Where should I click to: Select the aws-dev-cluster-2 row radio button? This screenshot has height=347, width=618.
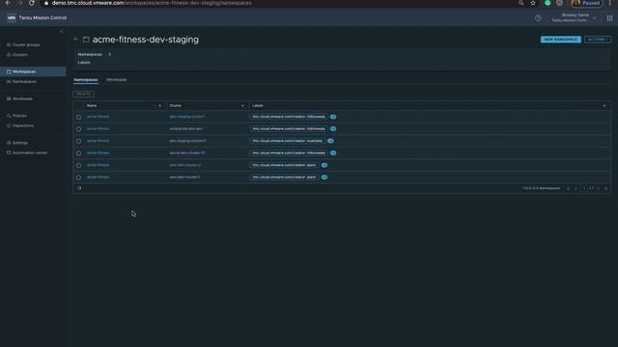coord(79,166)
